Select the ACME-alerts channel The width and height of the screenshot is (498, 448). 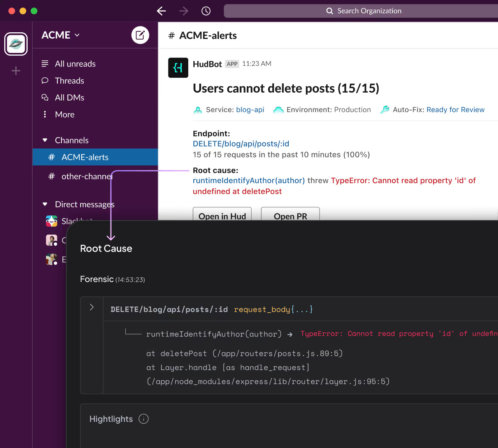click(x=85, y=157)
